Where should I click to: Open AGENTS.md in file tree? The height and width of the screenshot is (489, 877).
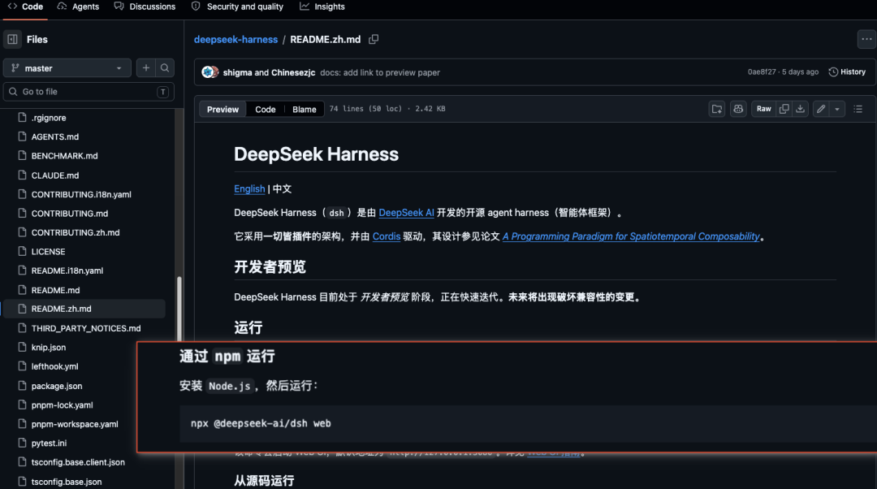(x=55, y=136)
